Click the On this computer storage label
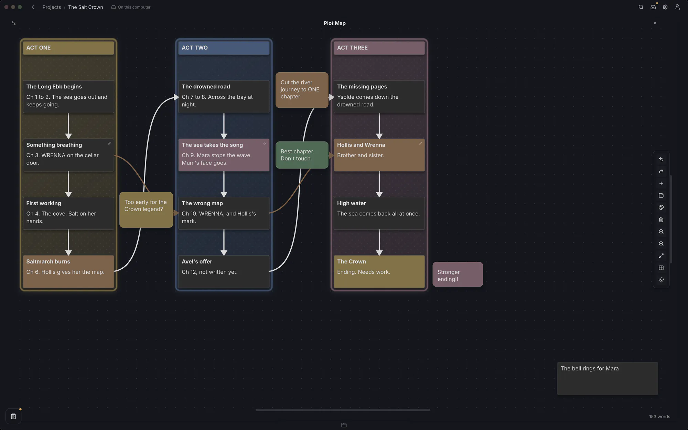Image resolution: width=688 pixels, height=430 pixels. 131,7
